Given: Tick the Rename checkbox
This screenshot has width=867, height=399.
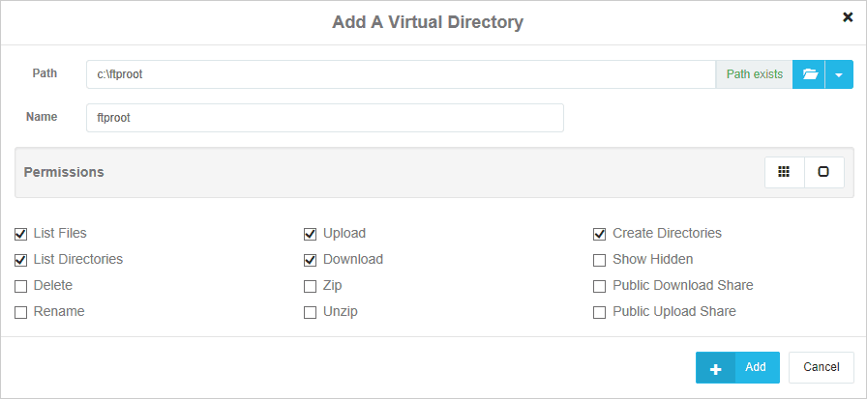Looking at the screenshot, I should coord(21,312).
